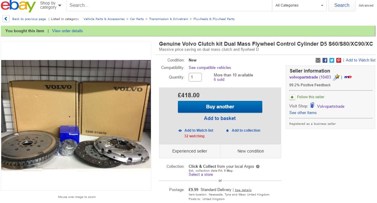Open the Car Parts breadcrumb category

[x=137, y=19]
